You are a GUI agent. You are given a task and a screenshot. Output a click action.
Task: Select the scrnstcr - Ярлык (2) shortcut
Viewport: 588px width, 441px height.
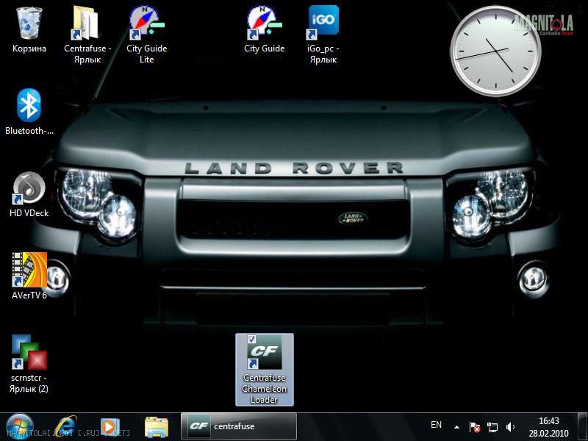[x=29, y=363]
